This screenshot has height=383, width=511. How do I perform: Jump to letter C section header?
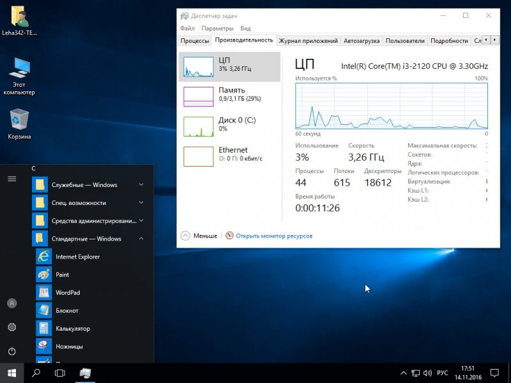click(x=34, y=169)
